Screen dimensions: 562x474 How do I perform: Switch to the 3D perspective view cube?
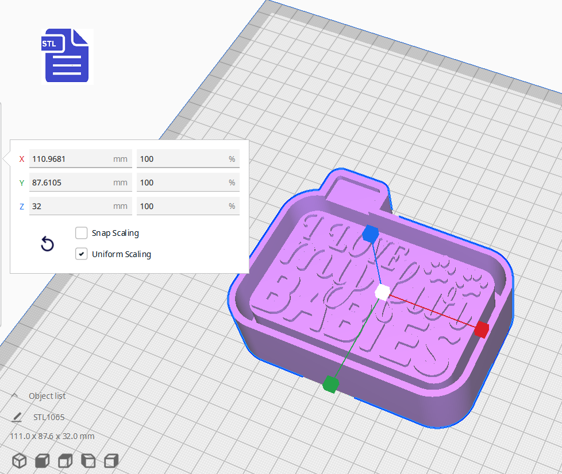click(20, 460)
